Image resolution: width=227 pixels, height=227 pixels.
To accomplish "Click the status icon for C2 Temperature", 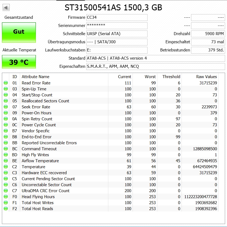I will (x=6, y=167).
